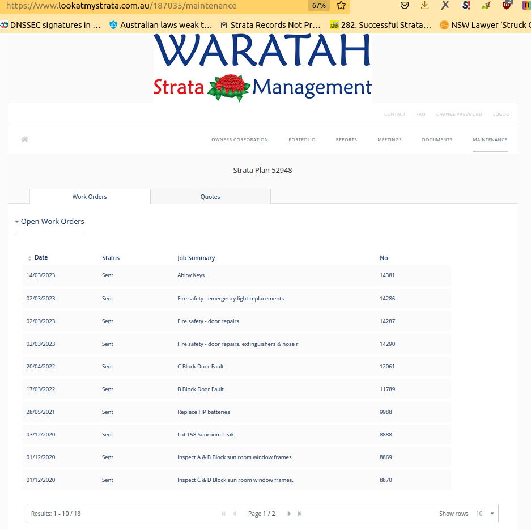Screen dimensions: 531x530
Task: Click the FAQ link
Action: pyautogui.click(x=421, y=114)
